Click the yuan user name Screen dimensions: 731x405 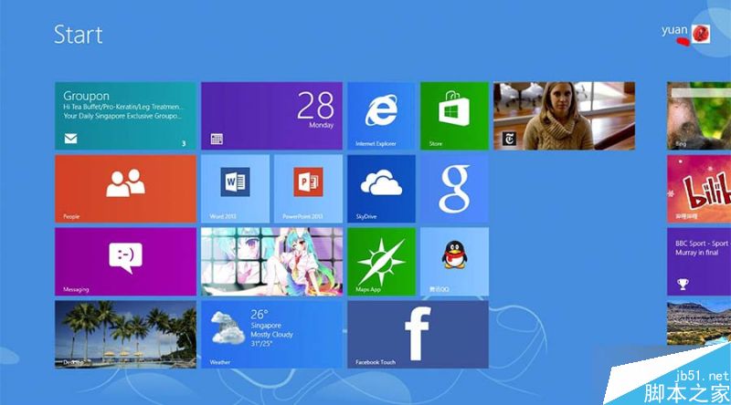pos(674,30)
